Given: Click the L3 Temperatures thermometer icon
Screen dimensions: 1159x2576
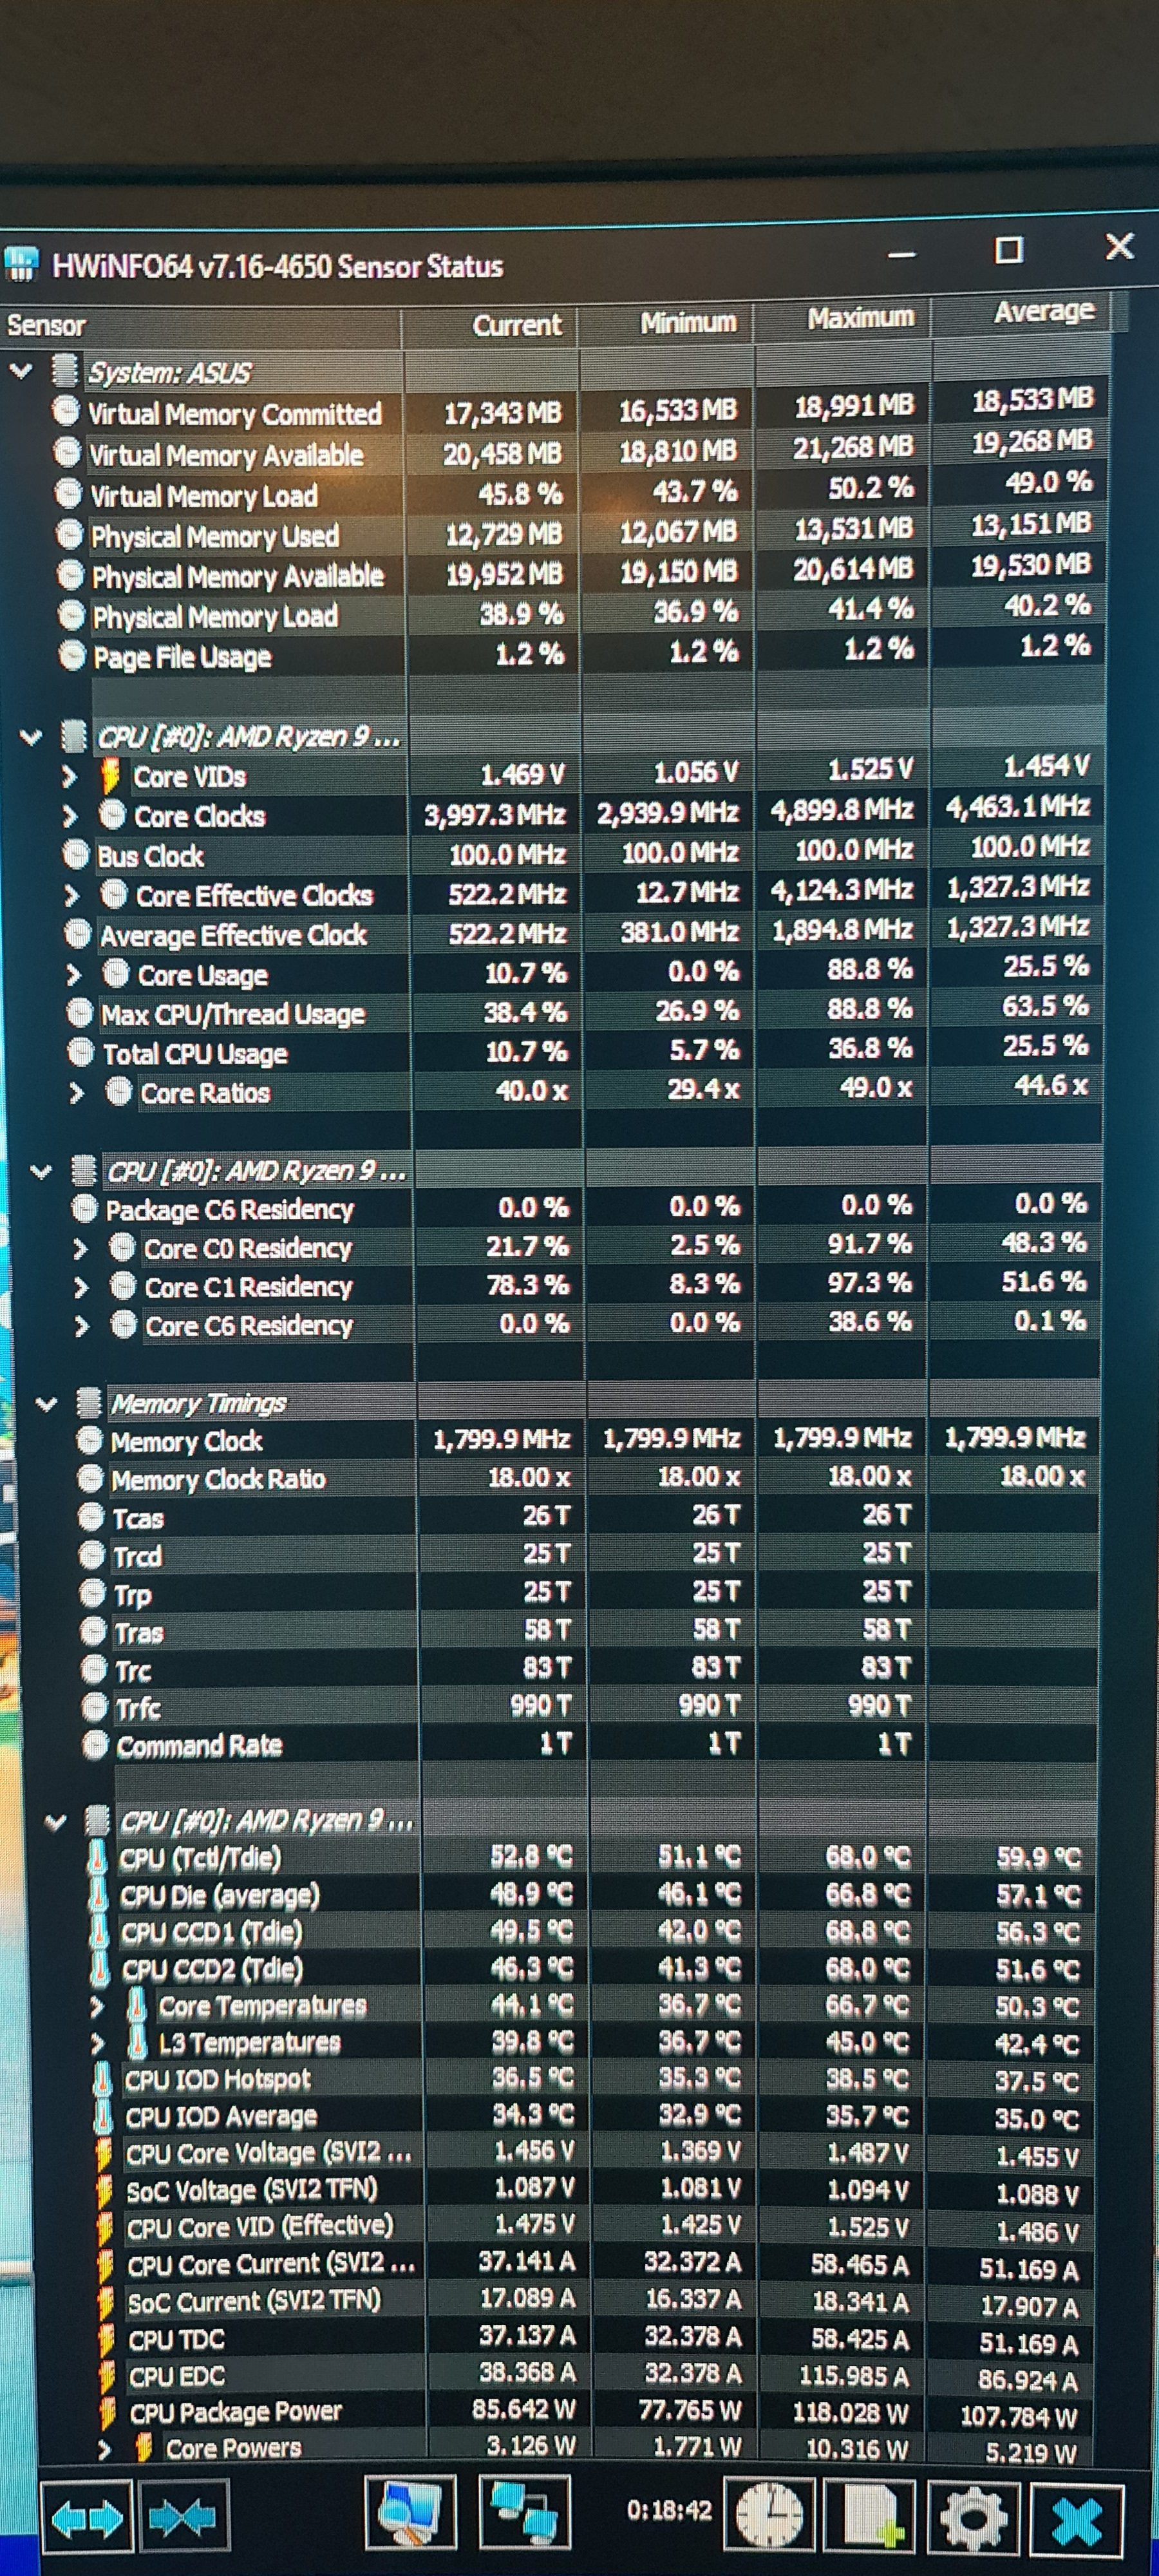Looking at the screenshot, I should coord(139,2042).
